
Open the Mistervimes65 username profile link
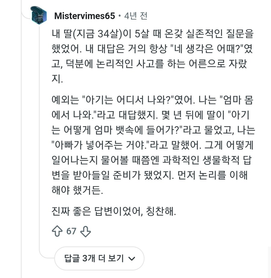tap(85, 16)
